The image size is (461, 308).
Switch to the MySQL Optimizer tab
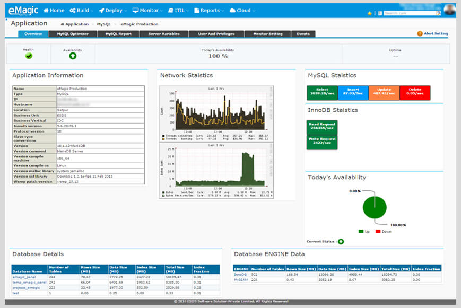73,34
